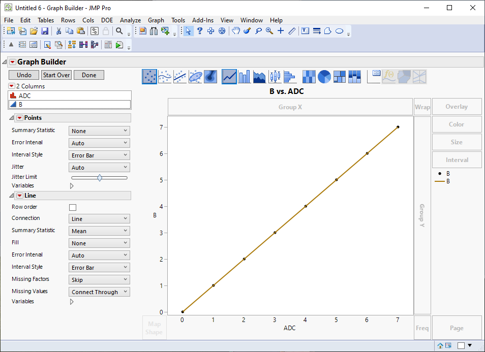Select the Grabber hand tool
485x352 pixels.
(236, 31)
